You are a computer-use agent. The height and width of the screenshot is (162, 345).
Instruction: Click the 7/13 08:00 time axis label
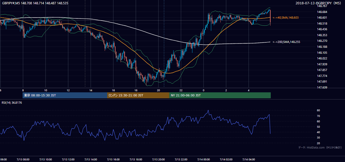tap(23, 160)
